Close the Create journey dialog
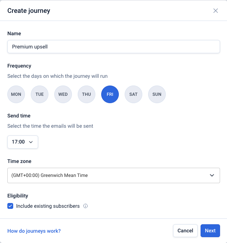 (216, 11)
